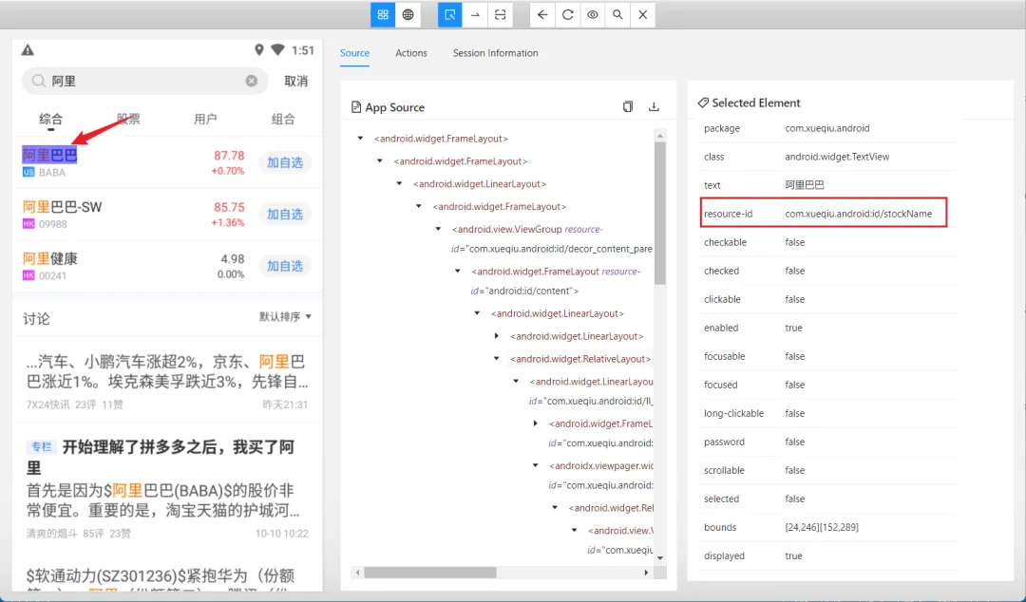This screenshot has height=602, width=1026.
Task: Open the 默认排序 sort dropdown
Action: point(285,317)
